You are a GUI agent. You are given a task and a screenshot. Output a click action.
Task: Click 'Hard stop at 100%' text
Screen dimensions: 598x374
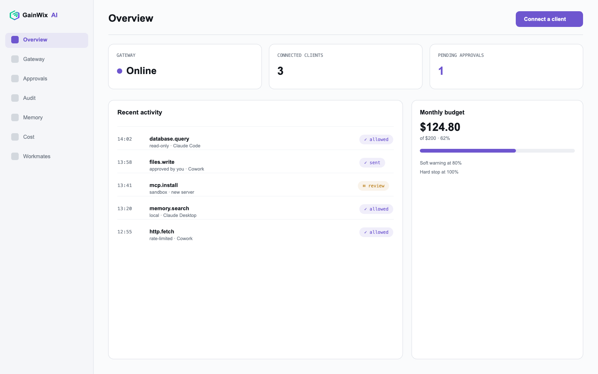(439, 172)
